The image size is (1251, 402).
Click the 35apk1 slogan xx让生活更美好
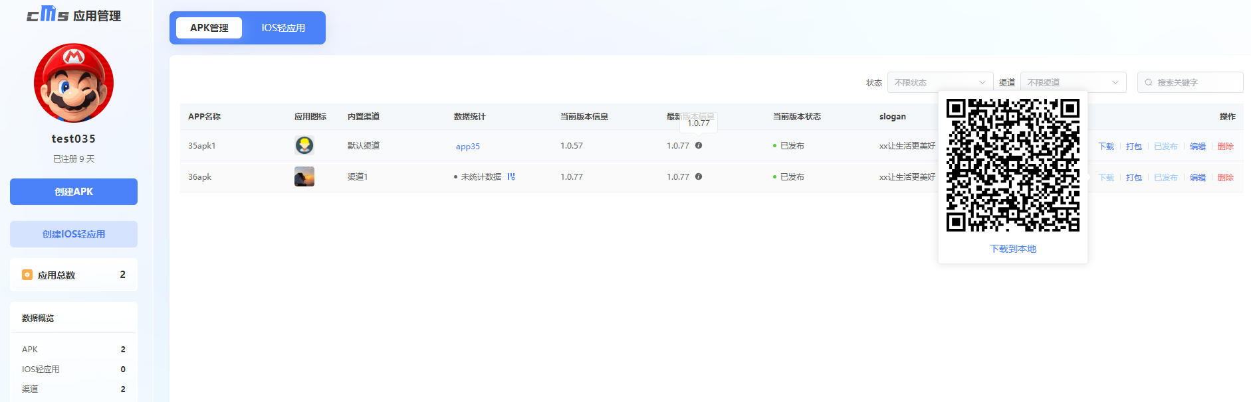pyautogui.click(x=907, y=145)
